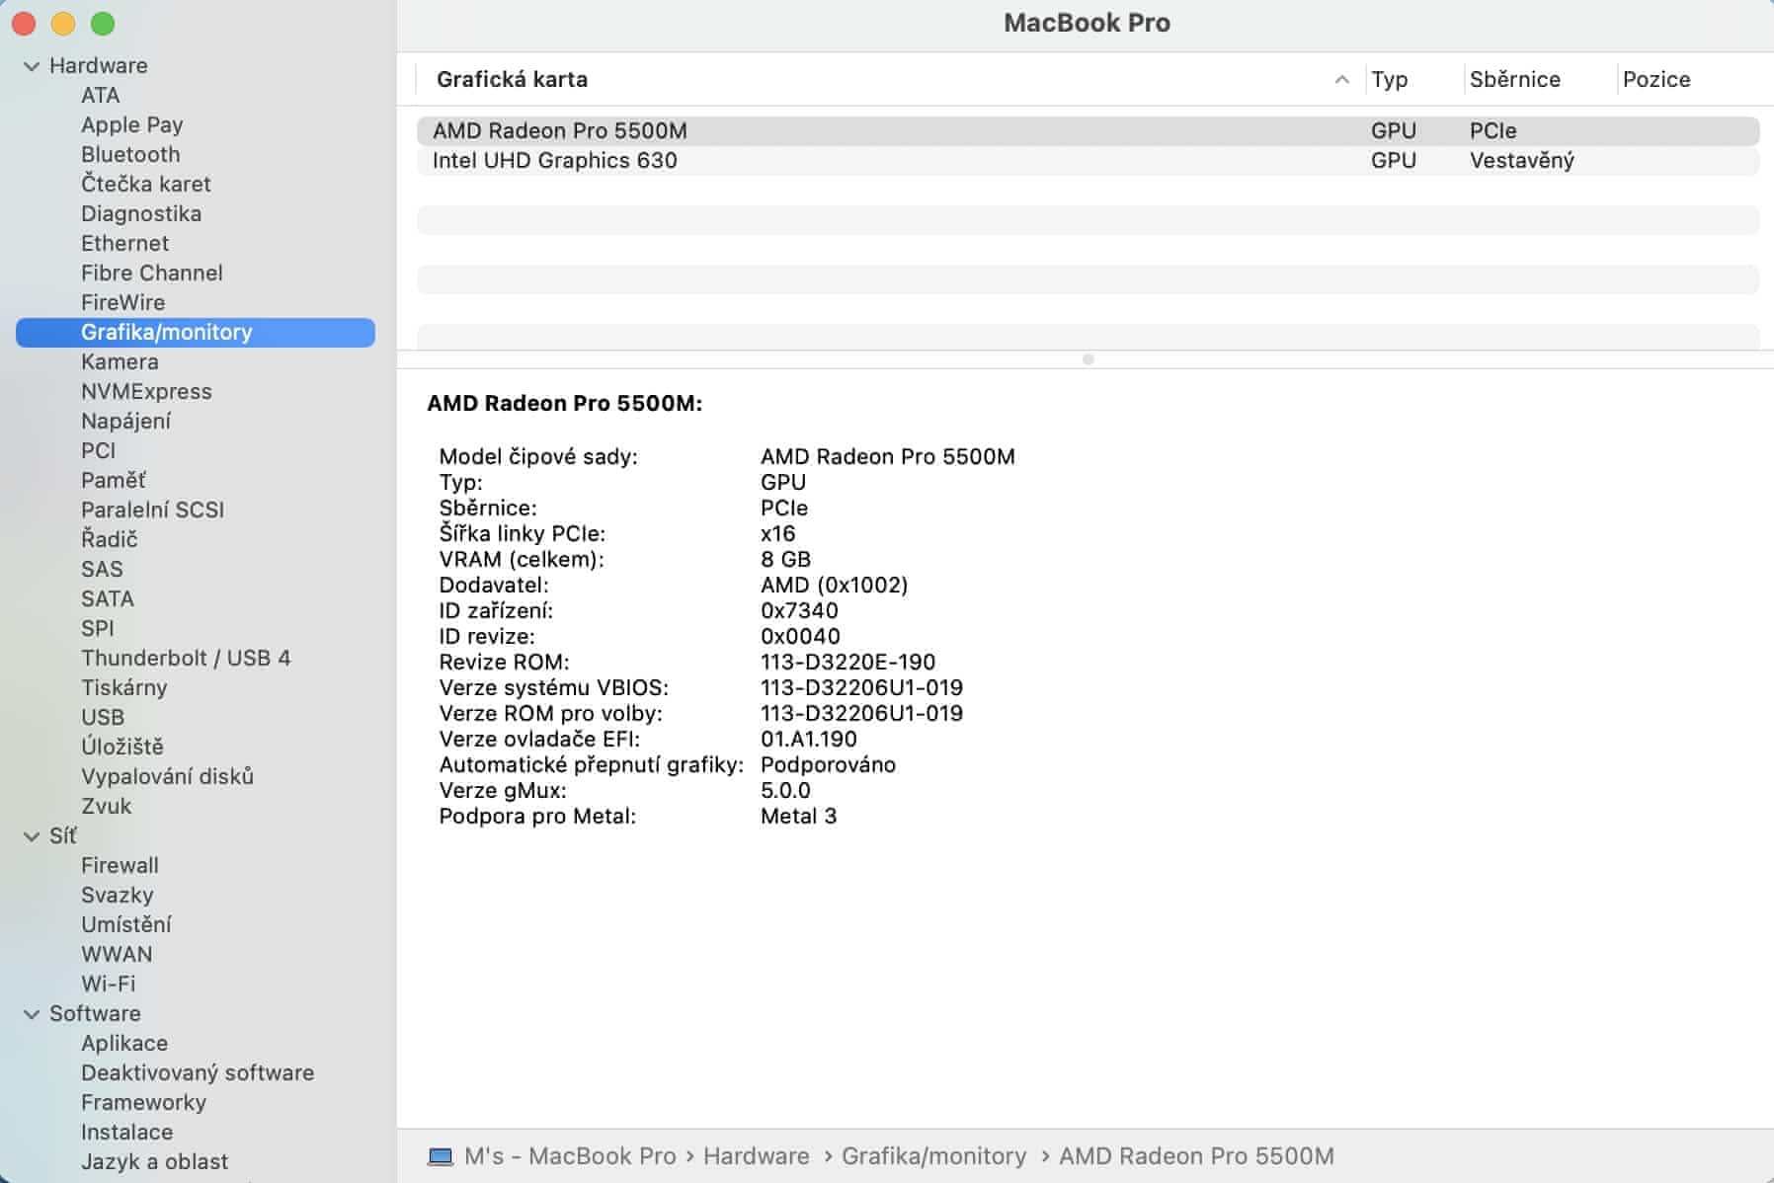Click the pane divider handle dot
Image resolution: width=1774 pixels, height=1183 pixels.
(x=1088, y=359)
